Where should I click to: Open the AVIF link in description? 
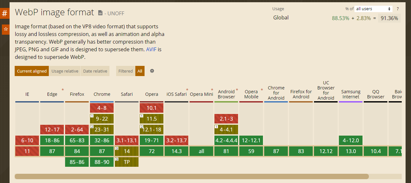tap(152, 49)
